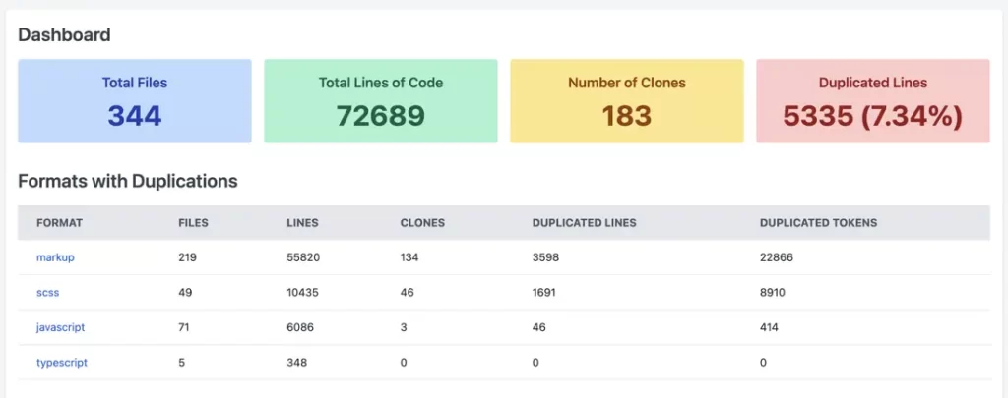Viewport: 1008px width, 398px height.
Task: Click scss files count 49
Action: pyautogui.click(x=185, y=292)
